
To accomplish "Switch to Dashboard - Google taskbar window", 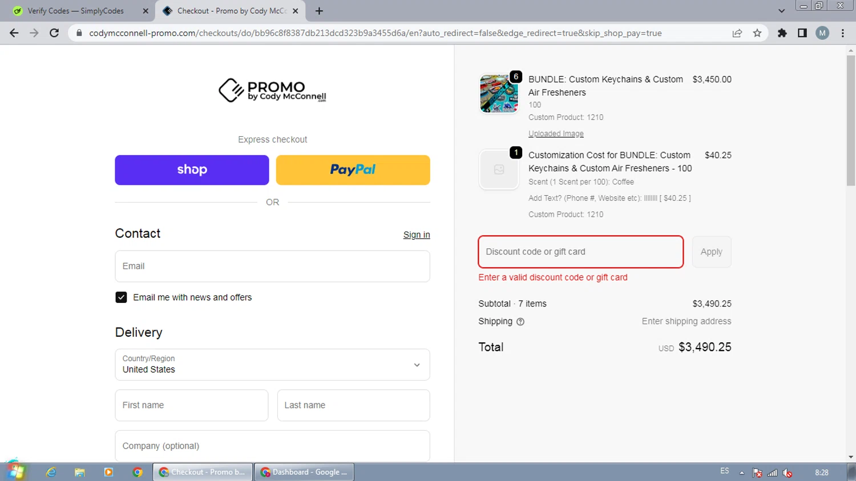I will pos(304,472).
